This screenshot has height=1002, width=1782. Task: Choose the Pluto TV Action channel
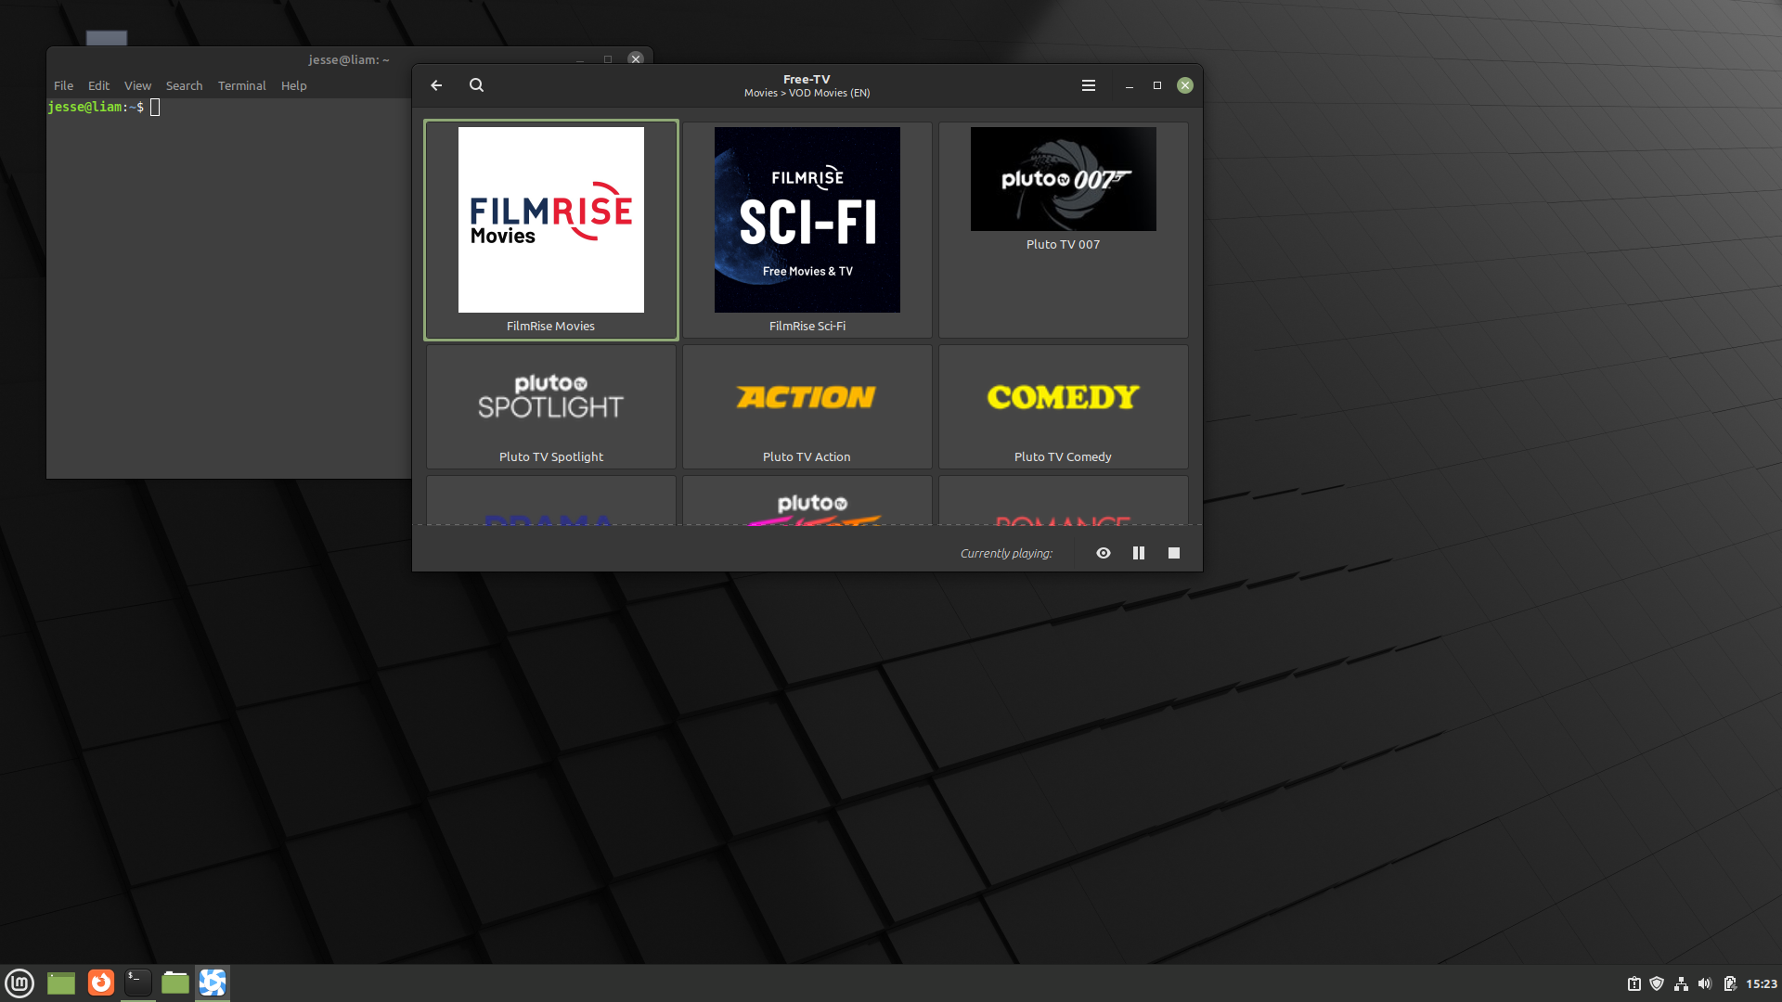(807, 407)
